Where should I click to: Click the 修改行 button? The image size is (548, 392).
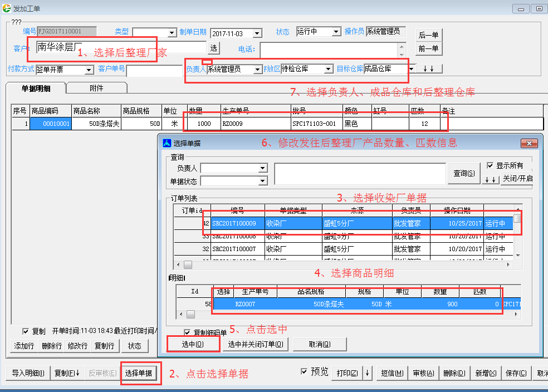pos(77,346)
